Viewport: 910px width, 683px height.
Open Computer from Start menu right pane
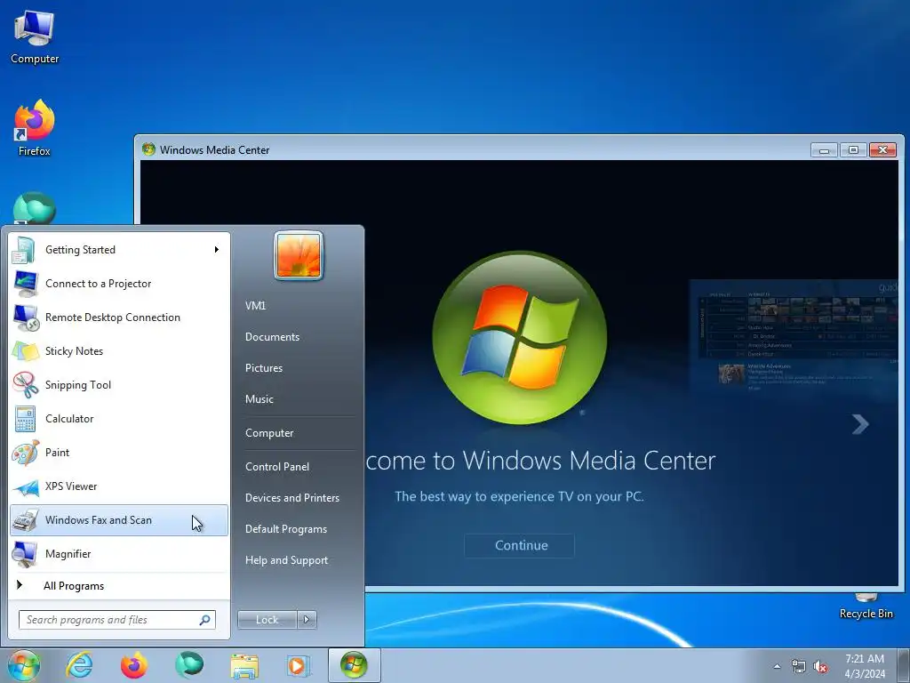(269, 433)
